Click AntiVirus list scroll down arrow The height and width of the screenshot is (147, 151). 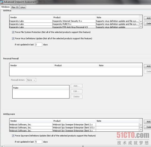tap(141, 26)
